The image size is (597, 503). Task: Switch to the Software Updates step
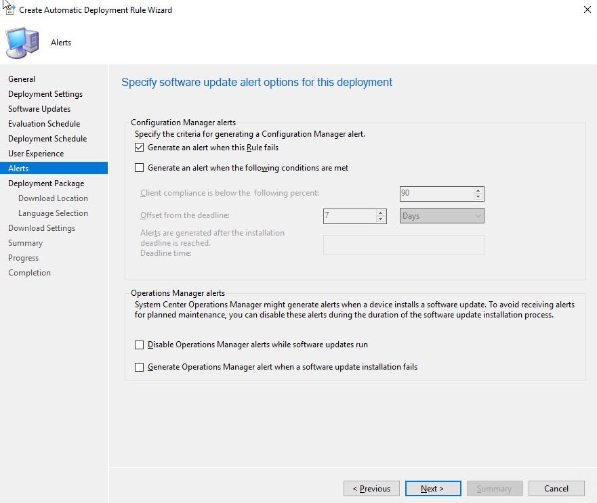coord(39,109)
